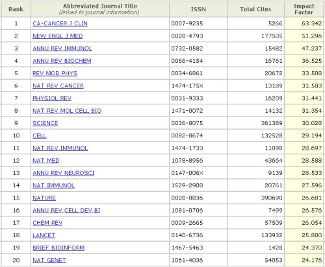Open the ANNU REV CELL DEV BI link
The height and width of the screenshot is (267, 325).
coord(66,211)
